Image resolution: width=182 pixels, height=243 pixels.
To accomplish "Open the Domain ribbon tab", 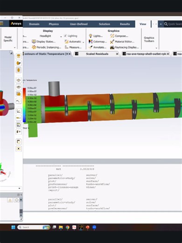I will pyautogui.click(x=34, y=24).
